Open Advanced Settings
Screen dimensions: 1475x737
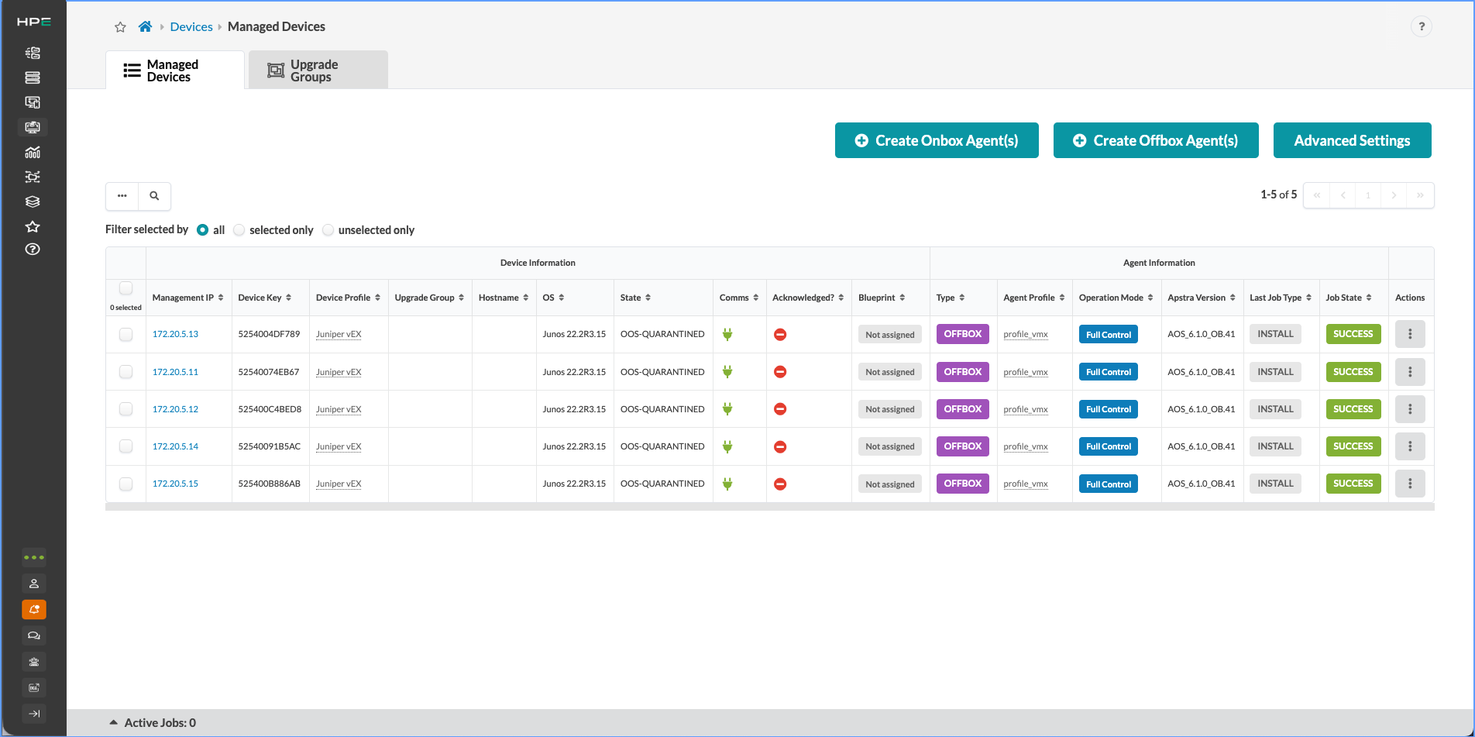(x=1353, y=140)
